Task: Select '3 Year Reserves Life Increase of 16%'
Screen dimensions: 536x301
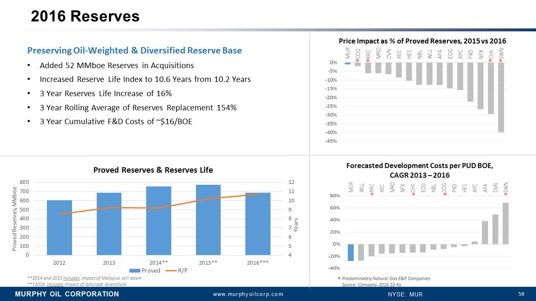Action: pyautogui.click(x=106, y=93)
